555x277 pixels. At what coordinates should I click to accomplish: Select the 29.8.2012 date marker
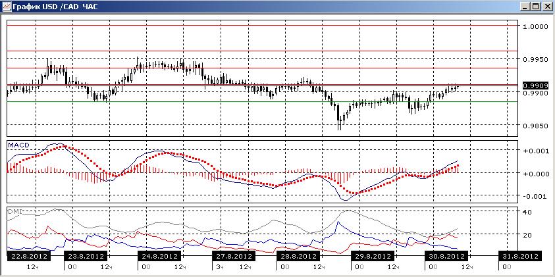(x=373, y=256)
